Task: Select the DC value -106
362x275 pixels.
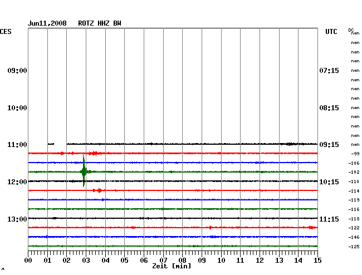Action: tap(354, 163)
